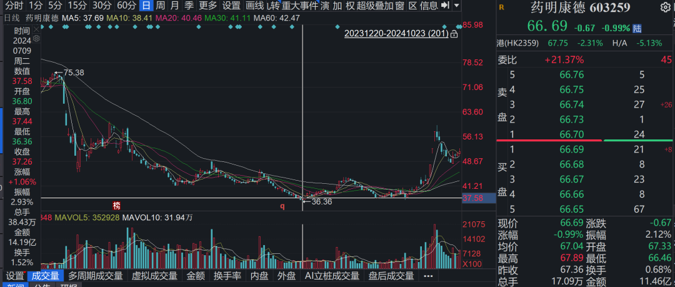The image size is (675, 287).
Task: Open the toolbar overflow dropdown arrow
Action: click(x=456, y=6)
